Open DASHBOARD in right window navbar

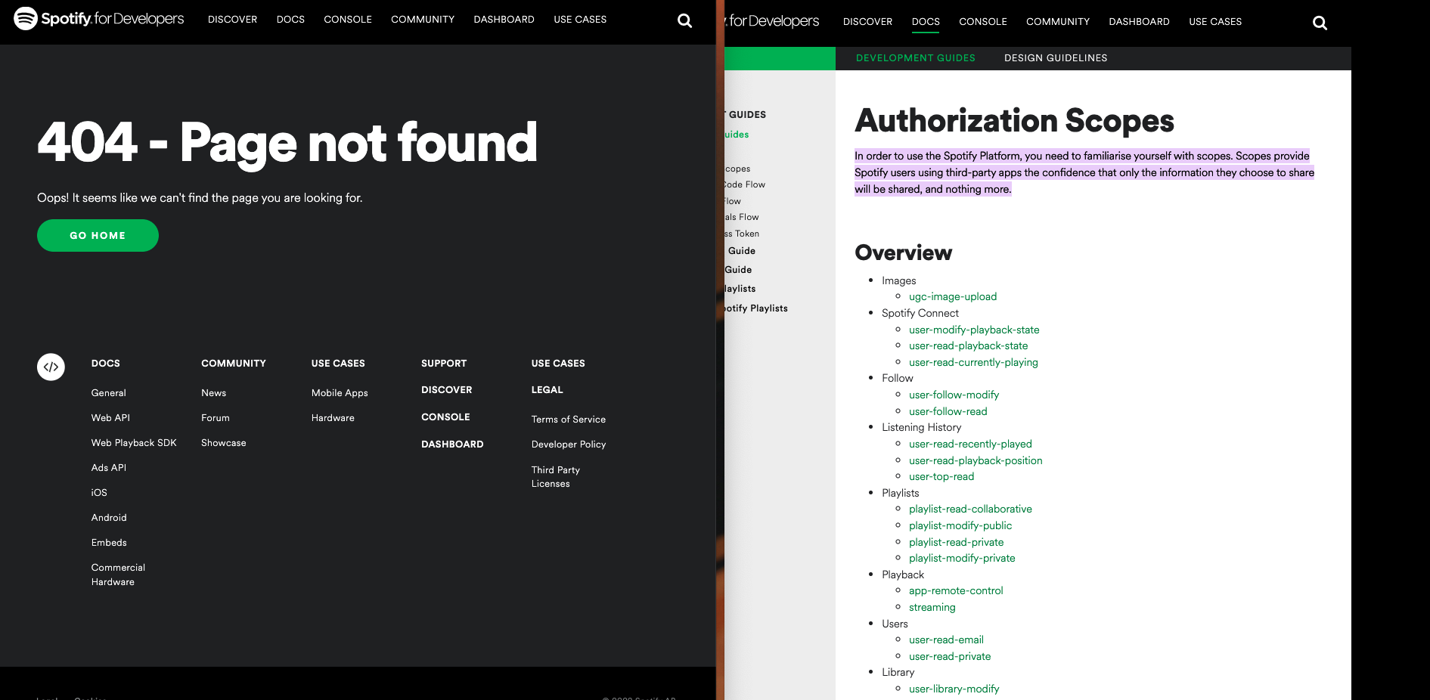[1139, 22]
